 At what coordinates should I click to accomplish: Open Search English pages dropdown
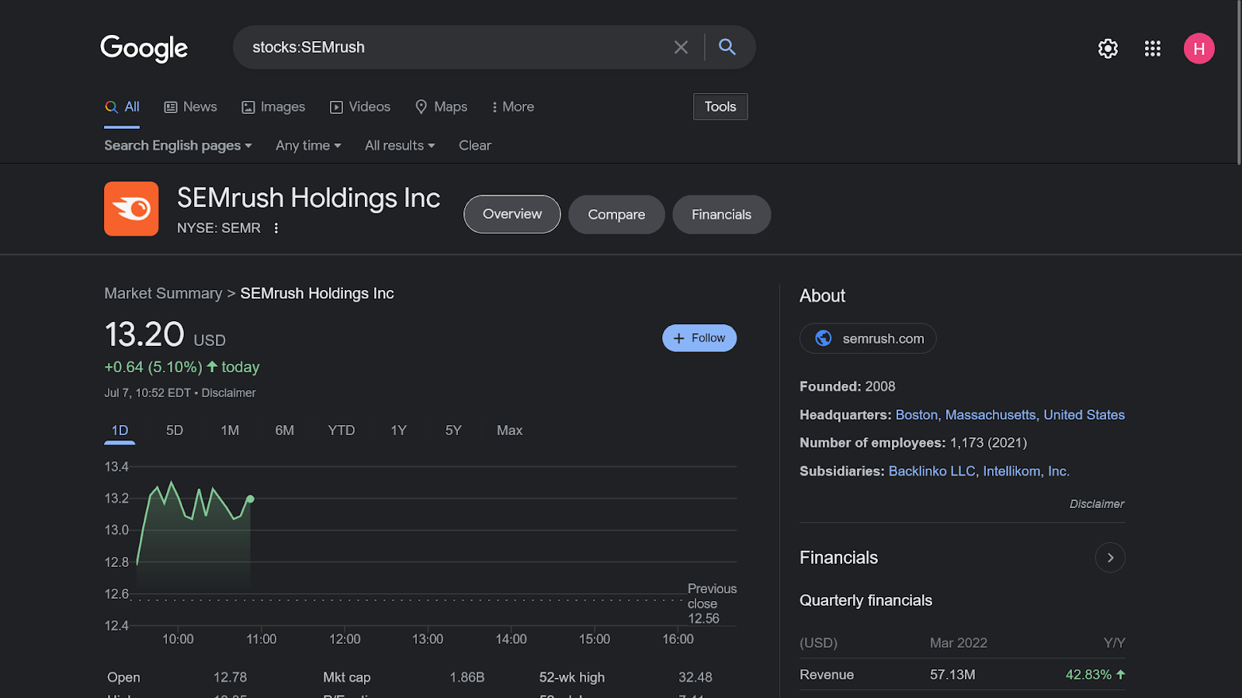point(178,146)
